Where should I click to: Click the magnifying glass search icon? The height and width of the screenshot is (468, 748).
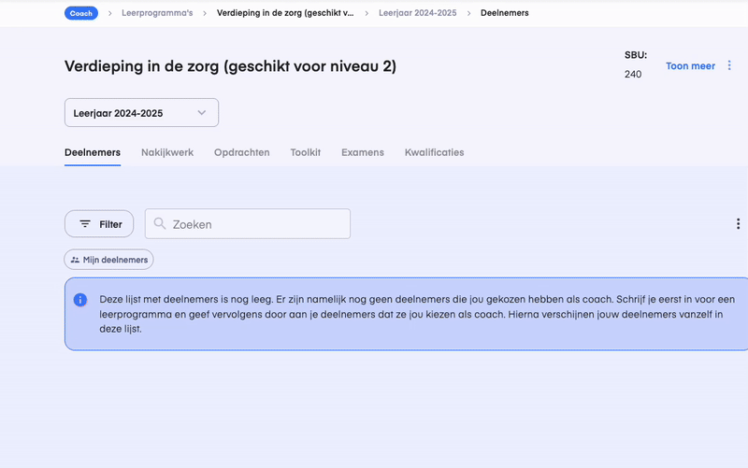(160, 223)
